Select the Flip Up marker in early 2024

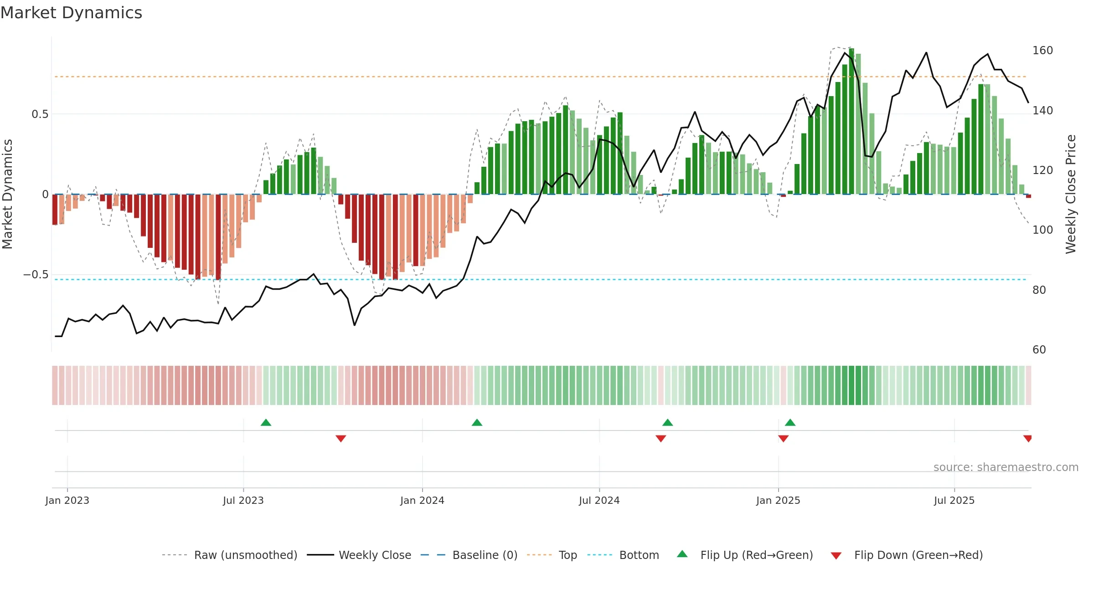pos(477,422)
